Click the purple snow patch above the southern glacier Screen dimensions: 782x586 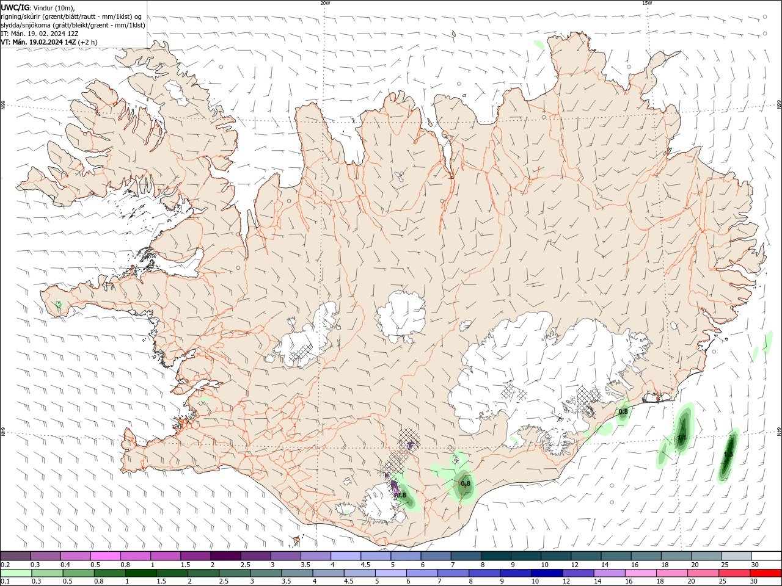[395, 490]
